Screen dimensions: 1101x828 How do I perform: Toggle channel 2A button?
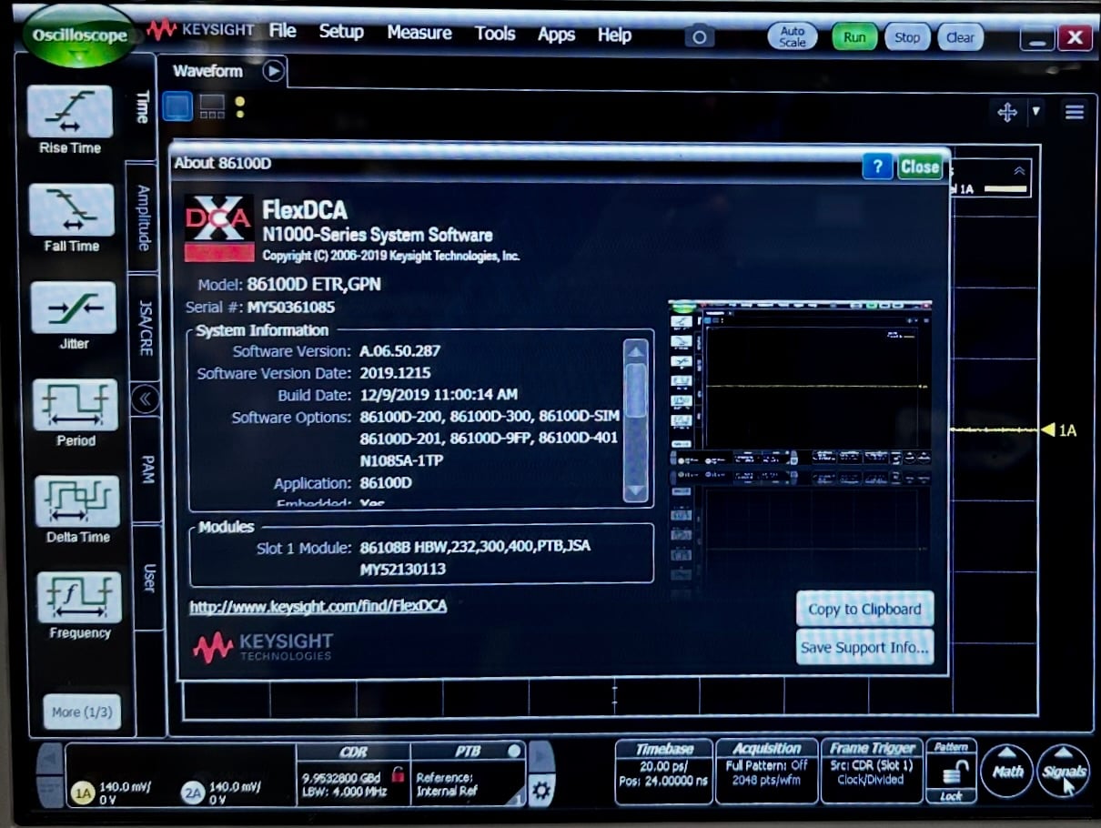pyautogui.click(x=192, y=793)
